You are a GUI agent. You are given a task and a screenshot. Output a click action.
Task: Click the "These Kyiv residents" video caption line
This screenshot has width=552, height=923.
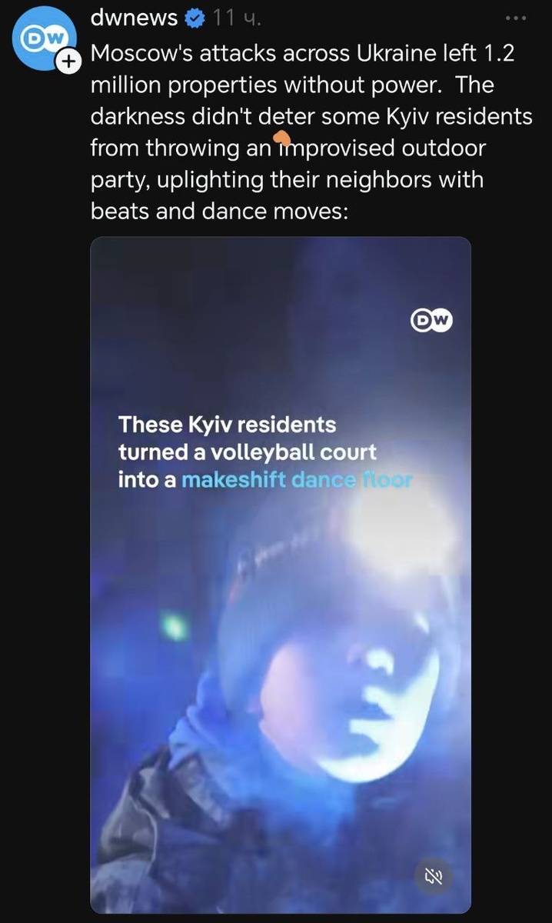228,424
